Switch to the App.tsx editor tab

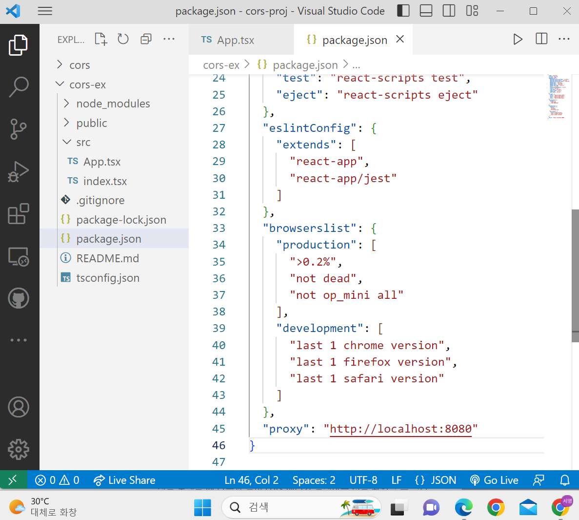tap(241, 40)
